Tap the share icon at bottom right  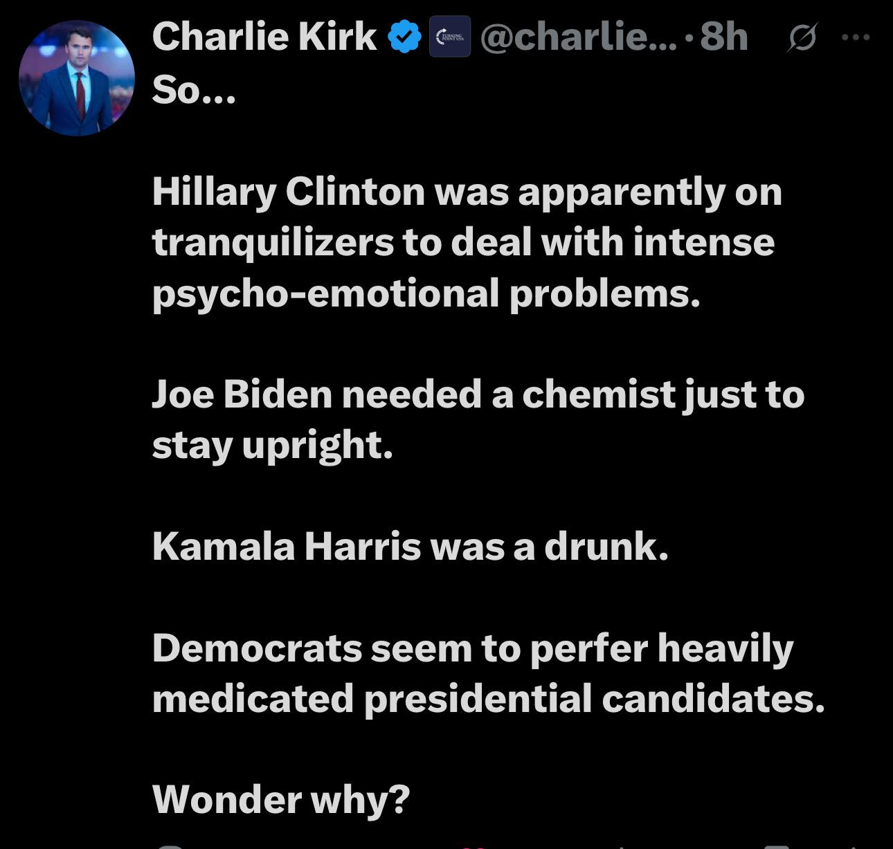tap(855, 846)
